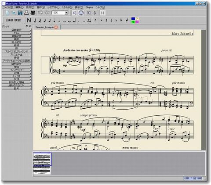Click the flat accidental icon
Screen dimensions: 211x185
point(116,20)
